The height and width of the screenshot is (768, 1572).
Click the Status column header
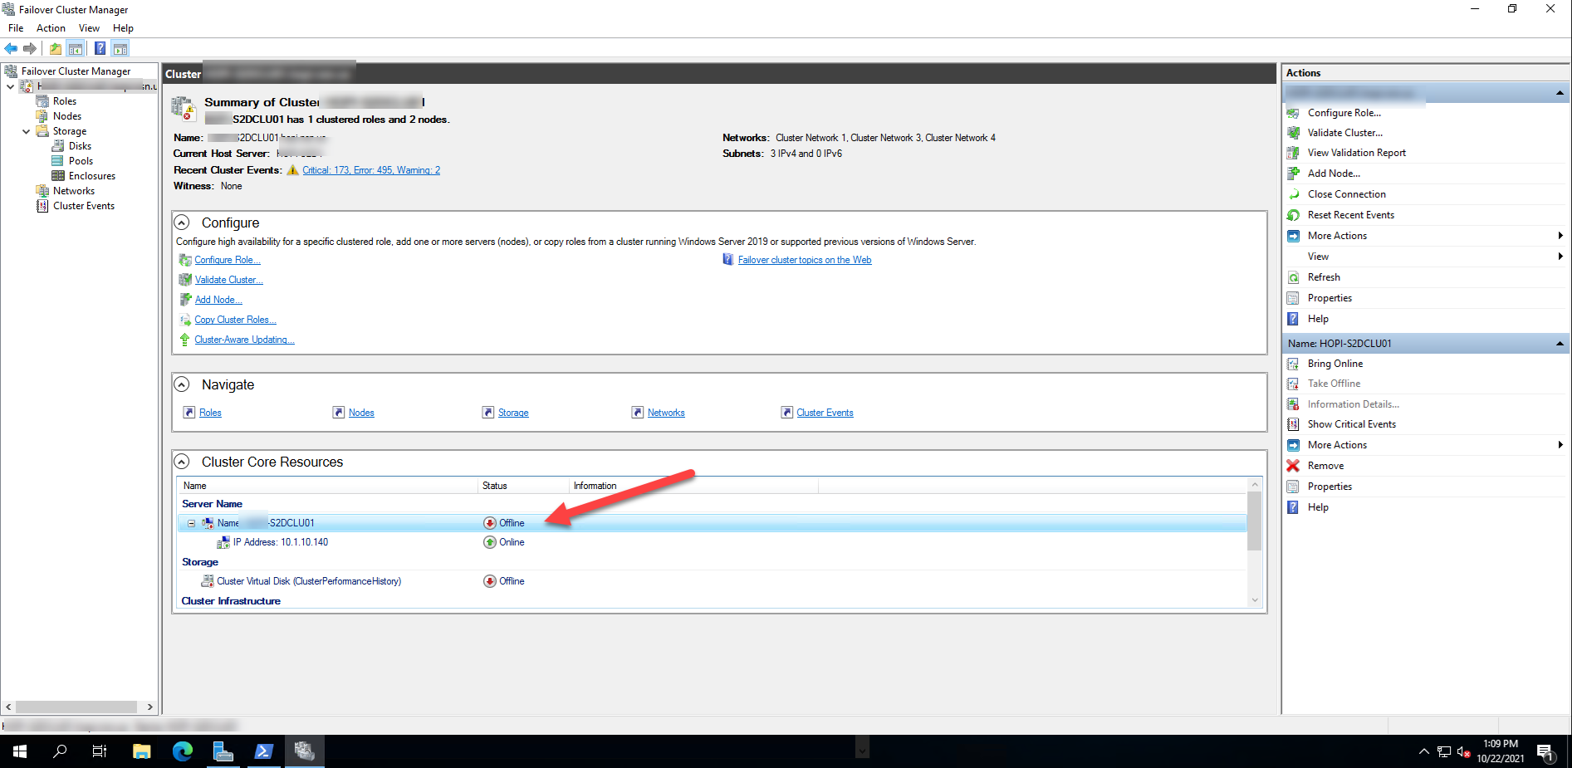pos(523,486)
